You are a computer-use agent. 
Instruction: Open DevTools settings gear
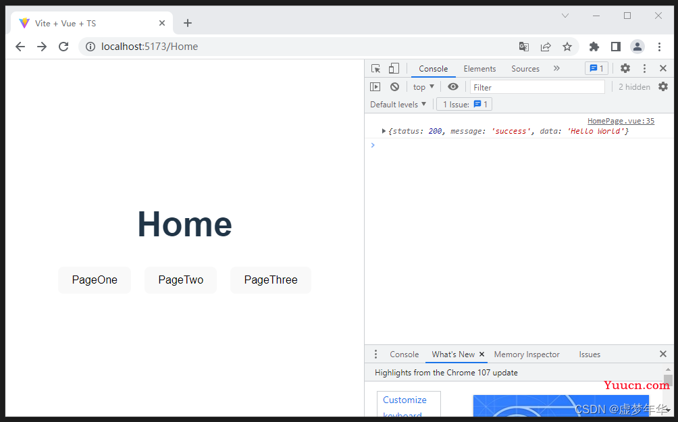[625, 68]
